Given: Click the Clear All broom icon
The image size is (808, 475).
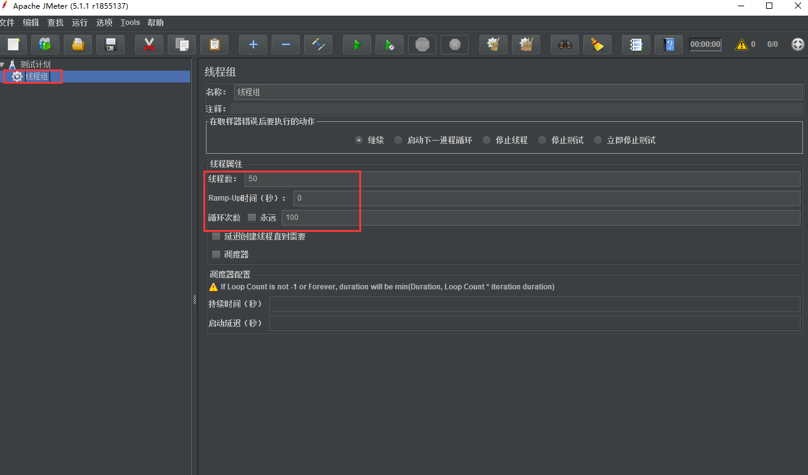Looking at the screenshot, I should 597,44.
